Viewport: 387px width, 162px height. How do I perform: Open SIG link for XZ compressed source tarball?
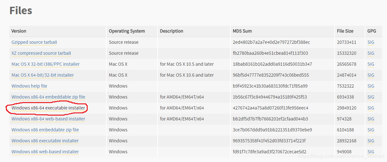tap(371, 53)
